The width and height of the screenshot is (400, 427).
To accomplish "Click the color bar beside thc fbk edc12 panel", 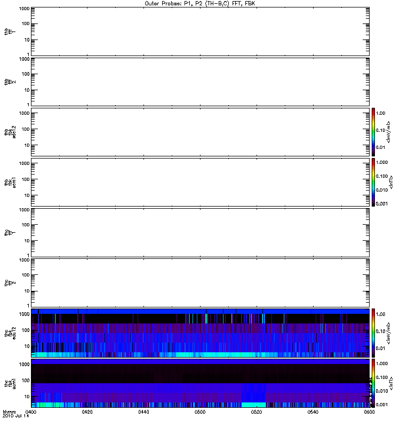I will (373, 333).
